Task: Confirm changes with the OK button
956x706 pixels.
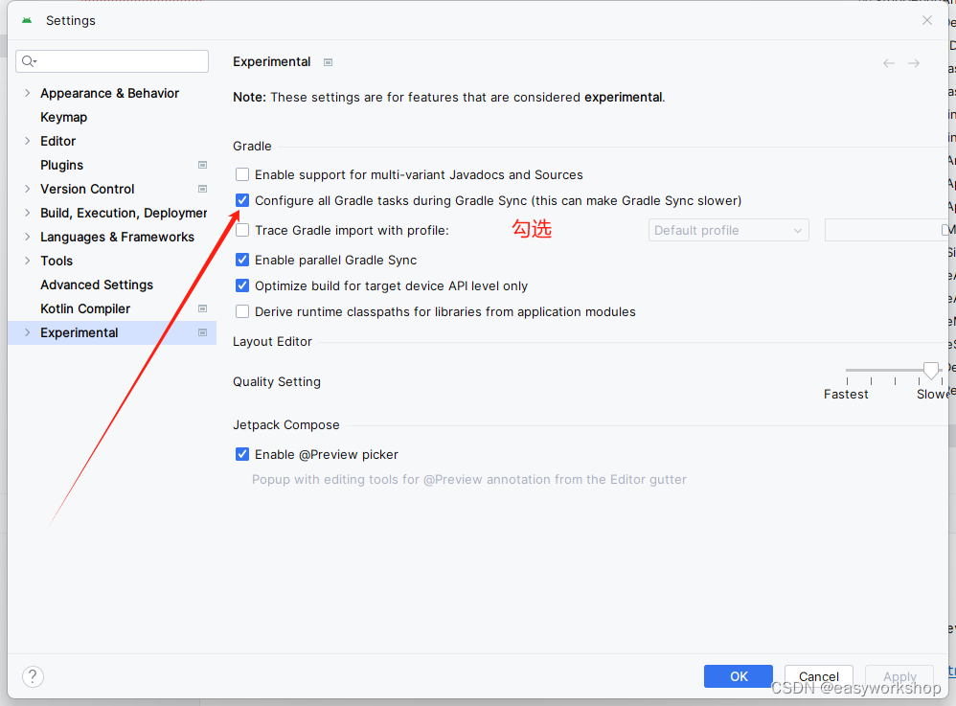Action: (738, 676)
